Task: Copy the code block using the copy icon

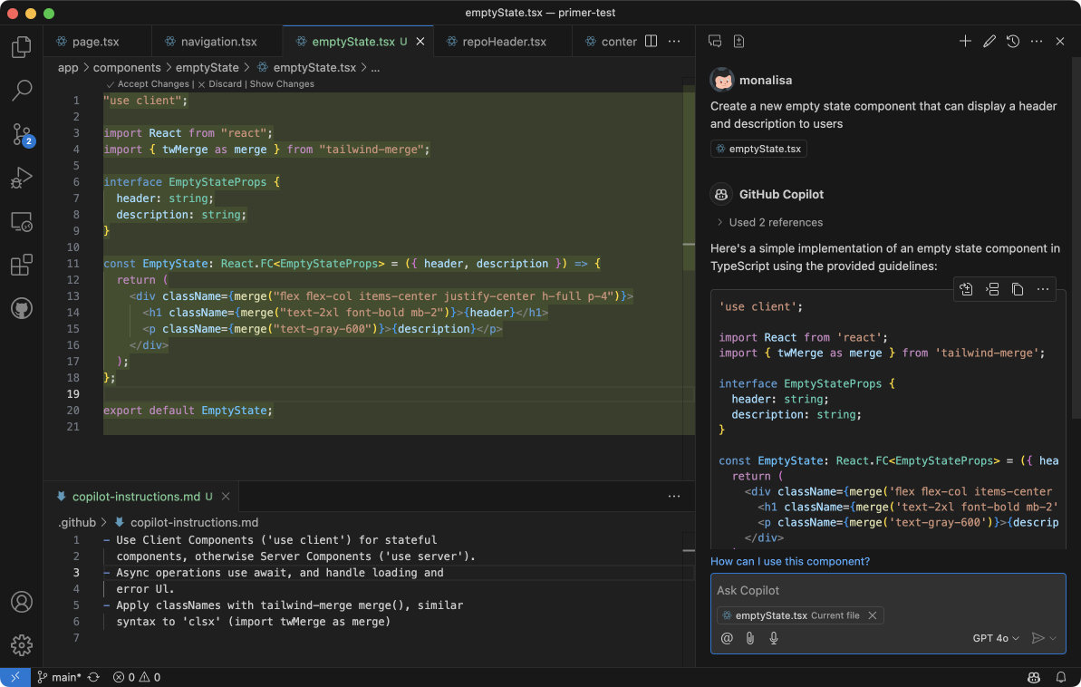Action: click(1018, 289)
